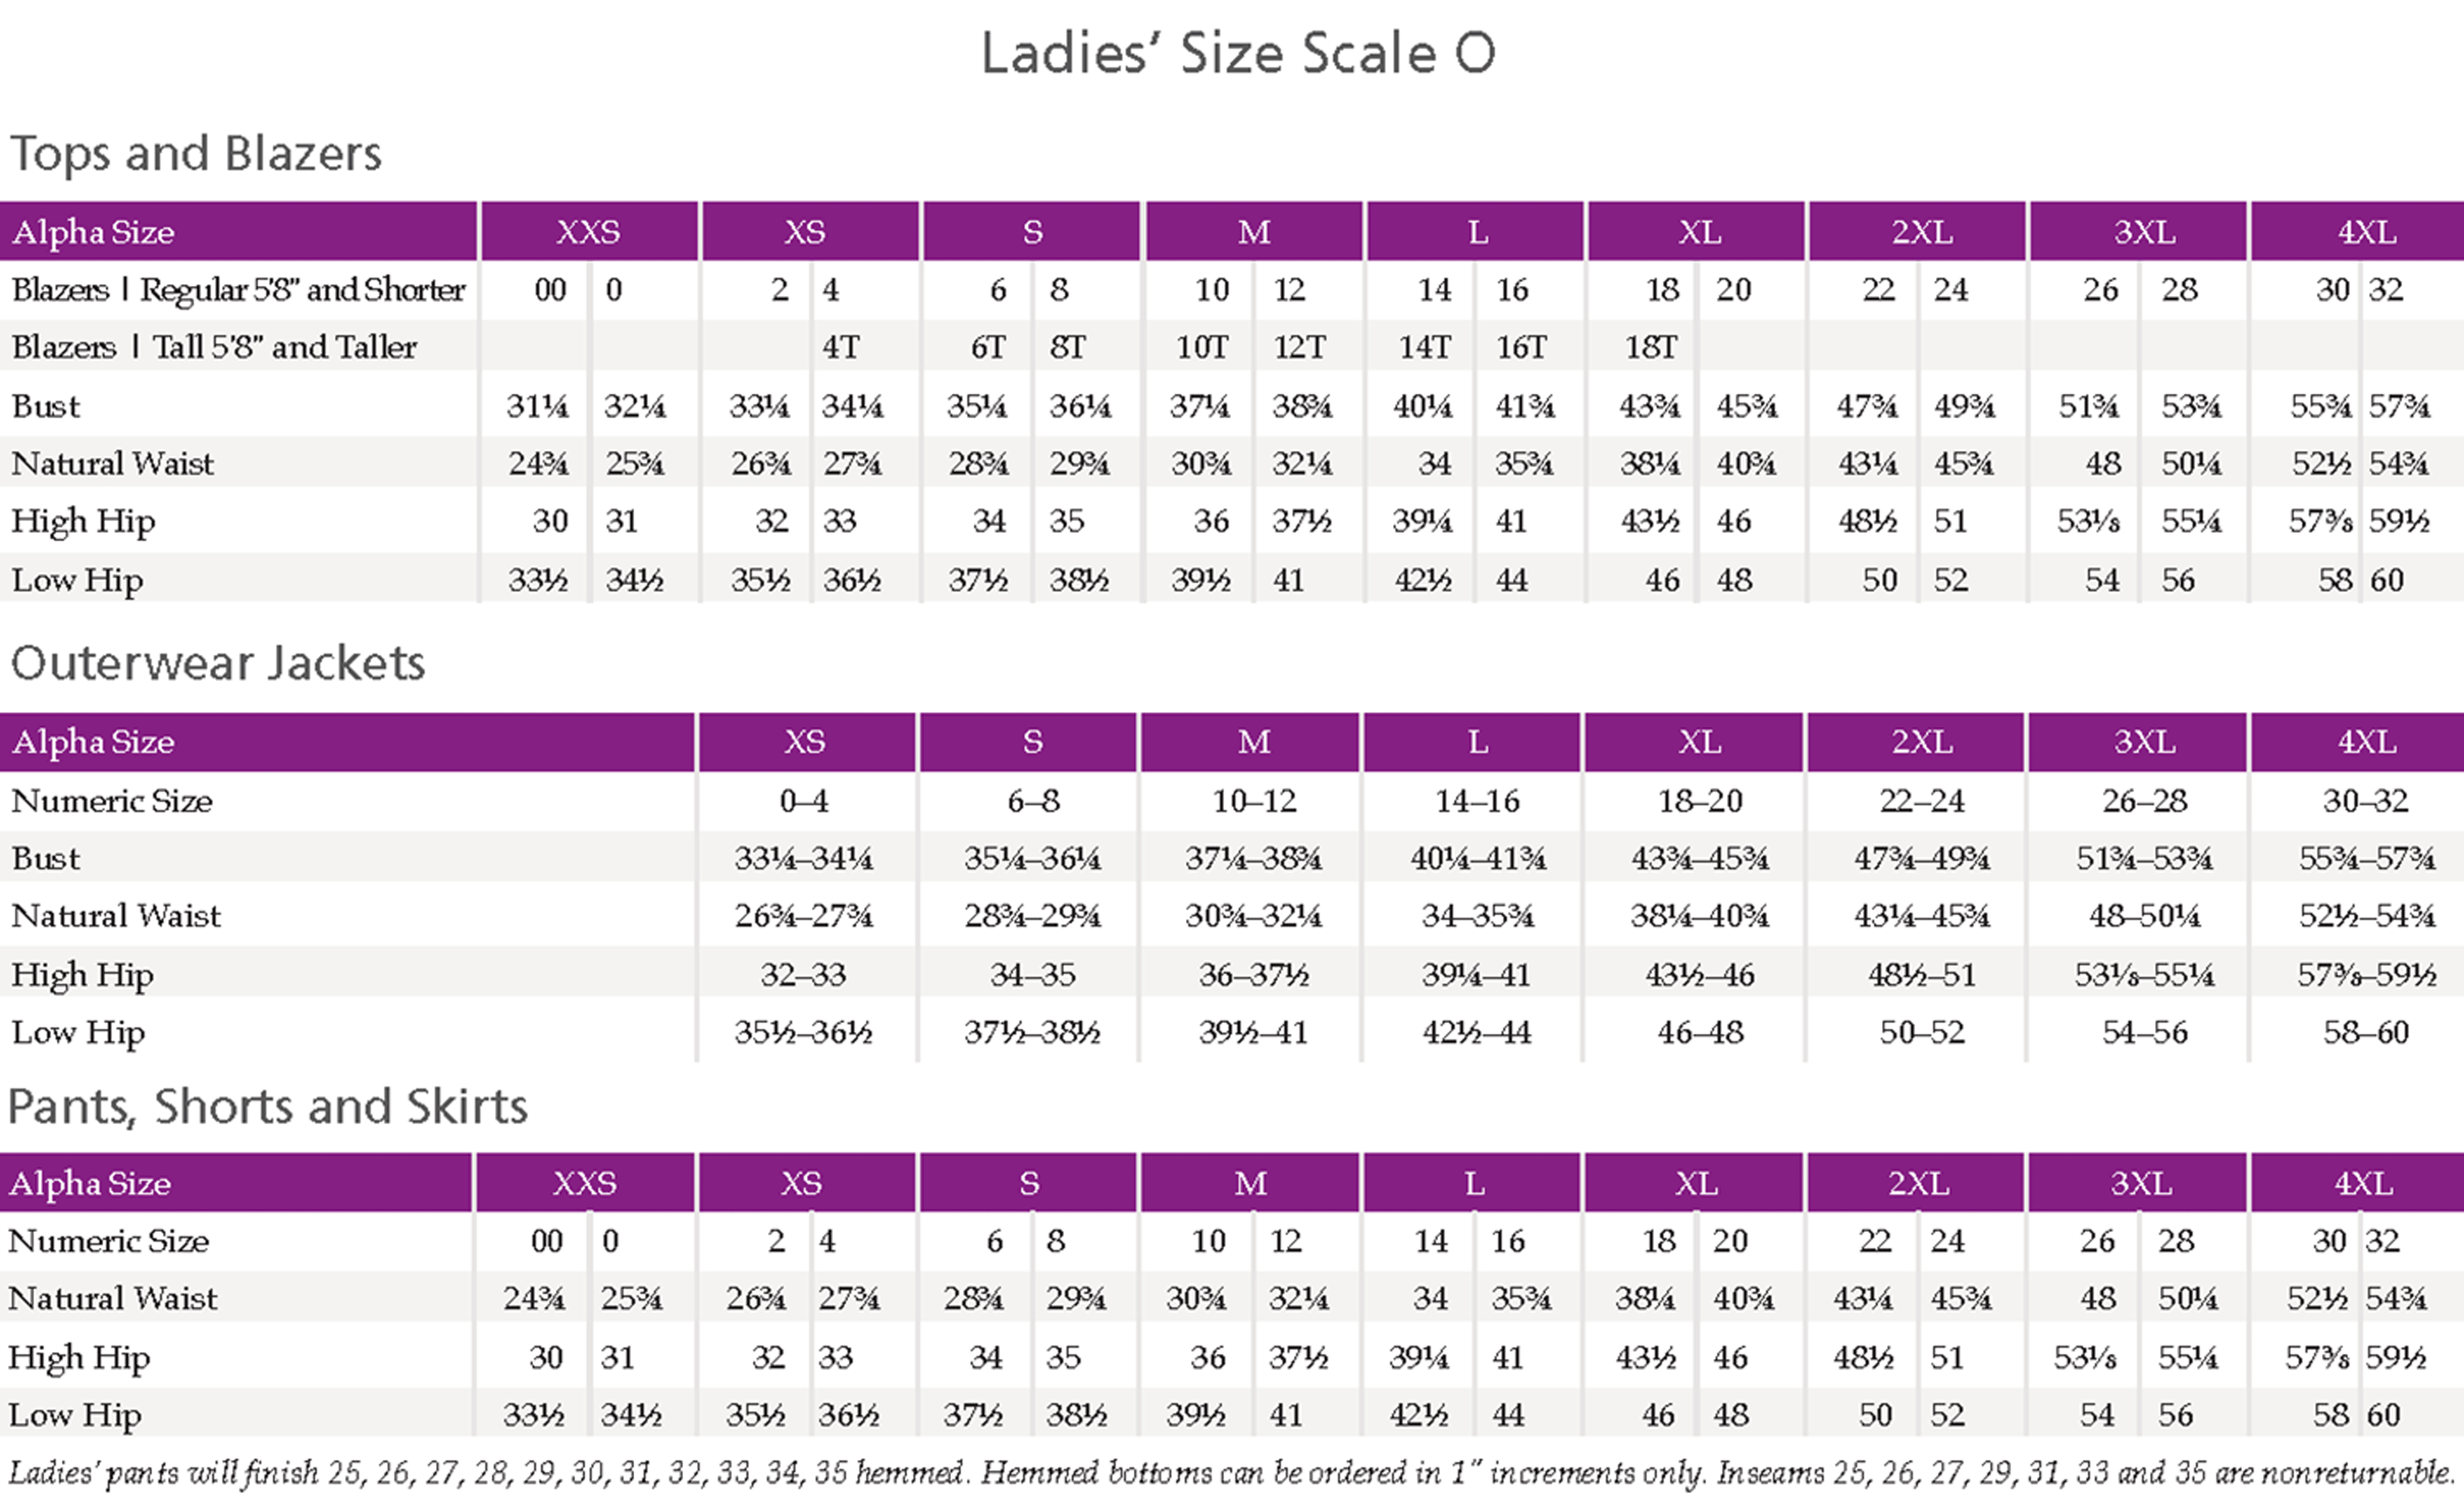2464x1506 pixels.
Task: Select M header in Pants, Shorts and Skirts table
Action: point(1250,1183)
